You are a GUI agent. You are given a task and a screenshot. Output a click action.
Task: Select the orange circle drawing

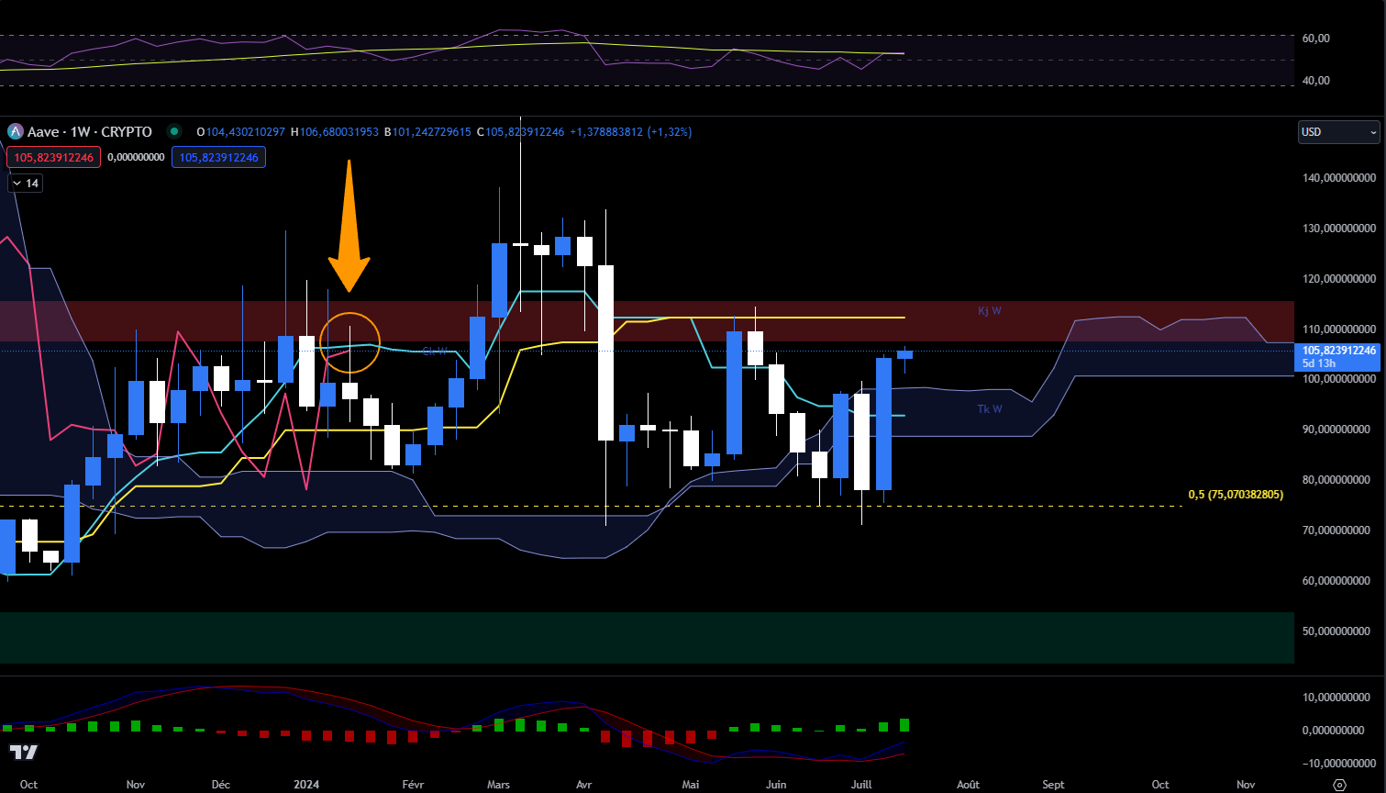(351, 342)
